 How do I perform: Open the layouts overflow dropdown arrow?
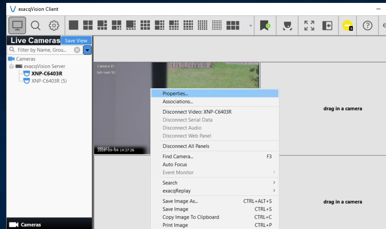pyautogui.click(x=251, y=26)
